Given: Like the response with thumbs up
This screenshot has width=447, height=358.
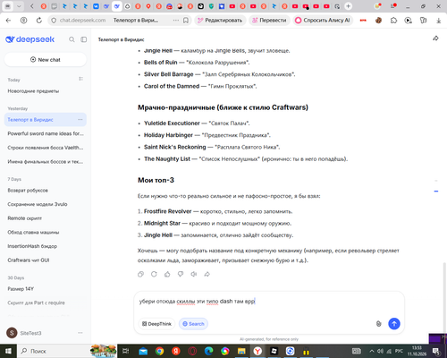Looking at the screenshot, I should (167, 274).
